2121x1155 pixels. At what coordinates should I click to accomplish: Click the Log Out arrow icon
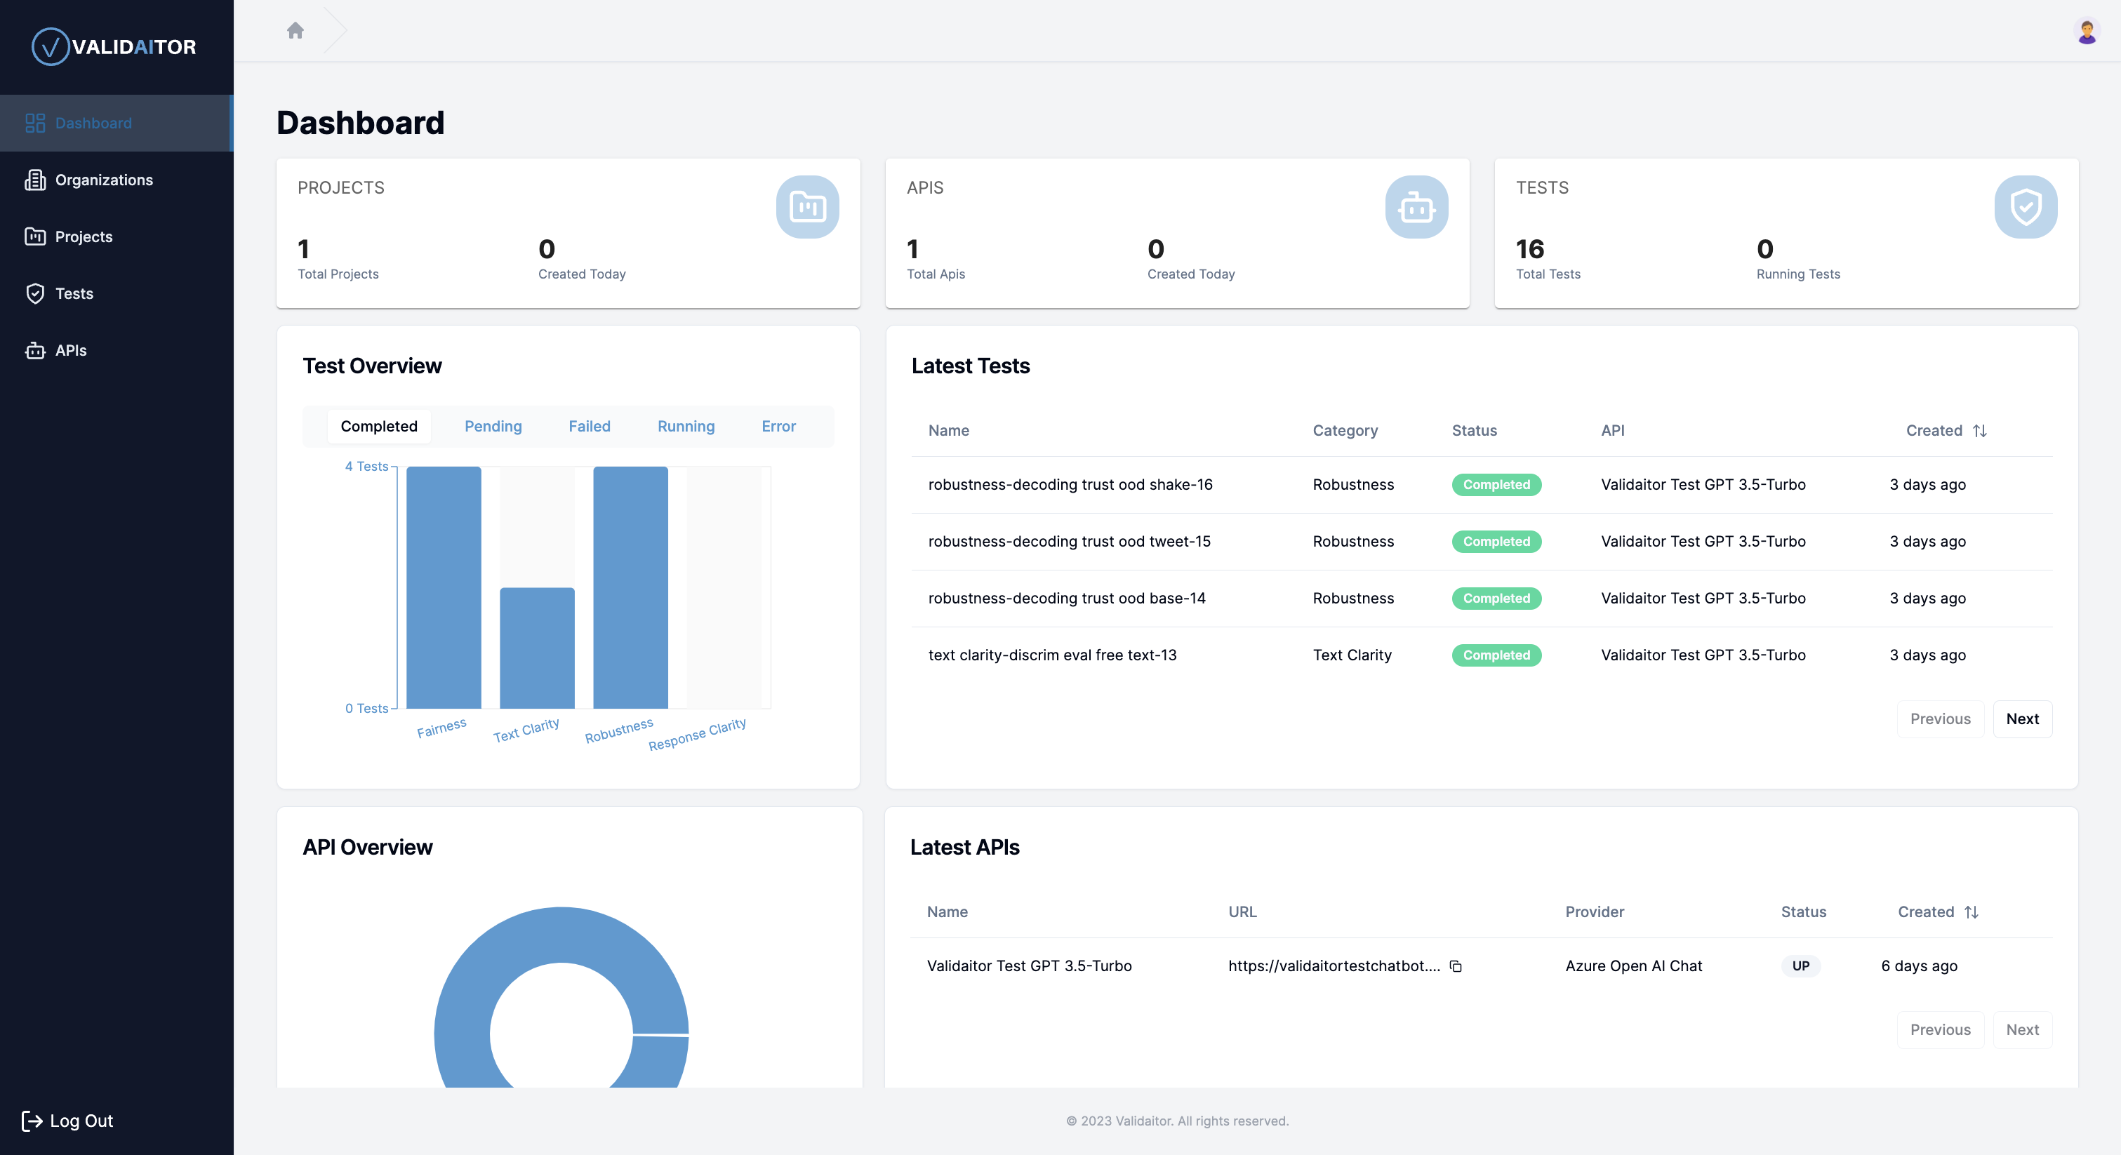point(32,1121)
